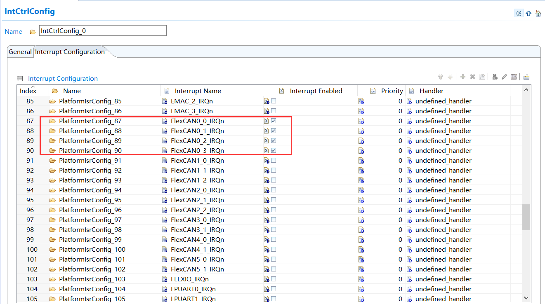Enable interrupt for EMAC_3_IRQn
The image size is (545, 304).
[274, 111]
